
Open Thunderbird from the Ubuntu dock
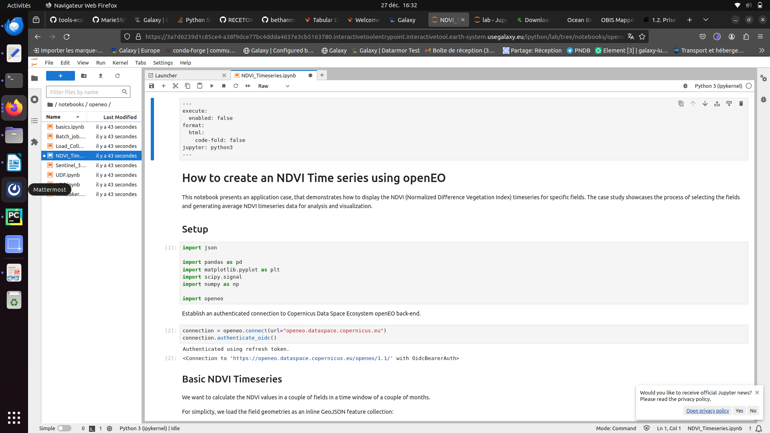click(x=14, y=26)
